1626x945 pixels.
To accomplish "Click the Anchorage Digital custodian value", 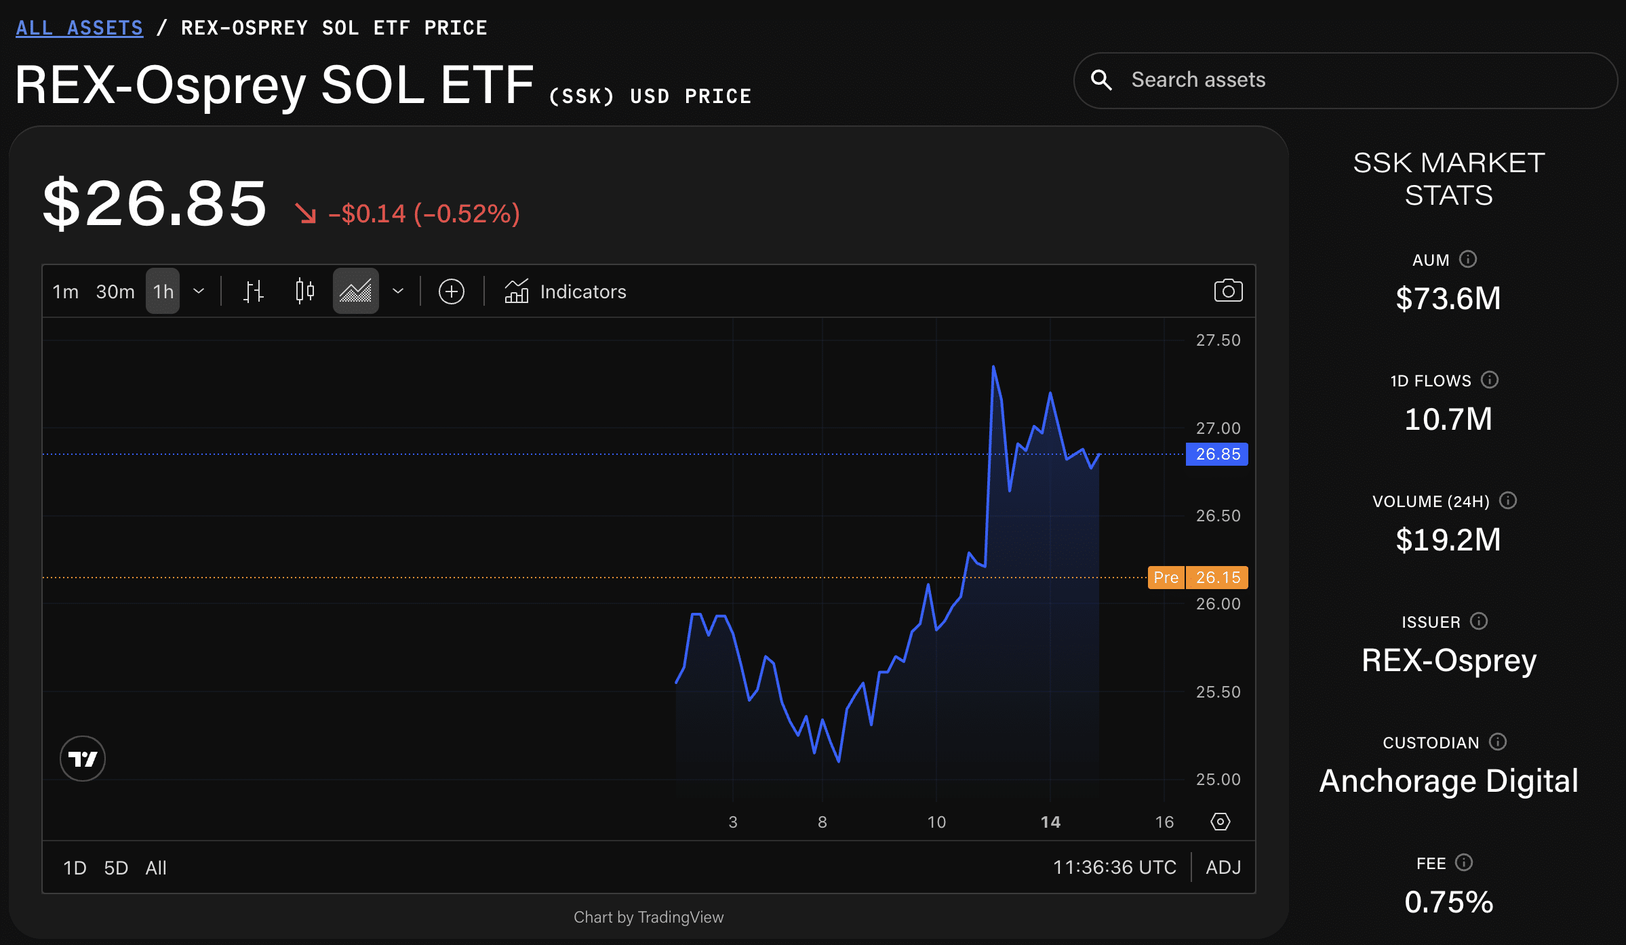I will [1449, 782].
